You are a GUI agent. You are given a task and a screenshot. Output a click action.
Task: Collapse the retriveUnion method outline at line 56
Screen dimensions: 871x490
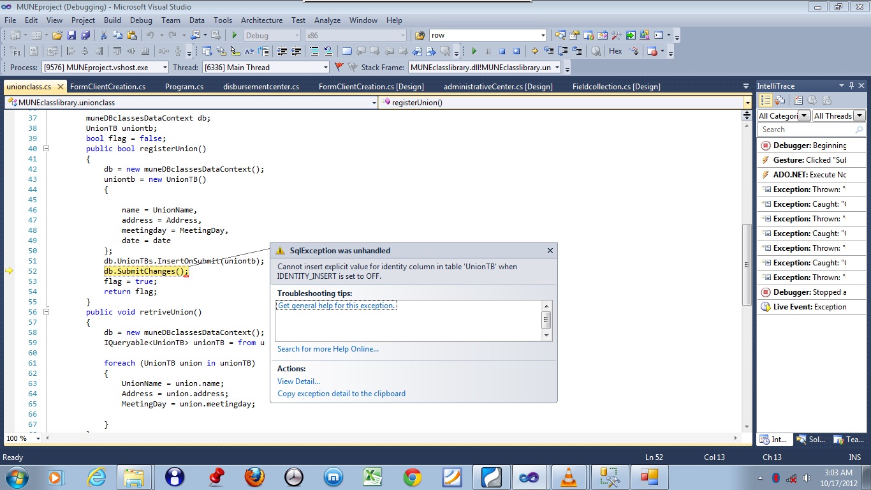tap(46, 312)
